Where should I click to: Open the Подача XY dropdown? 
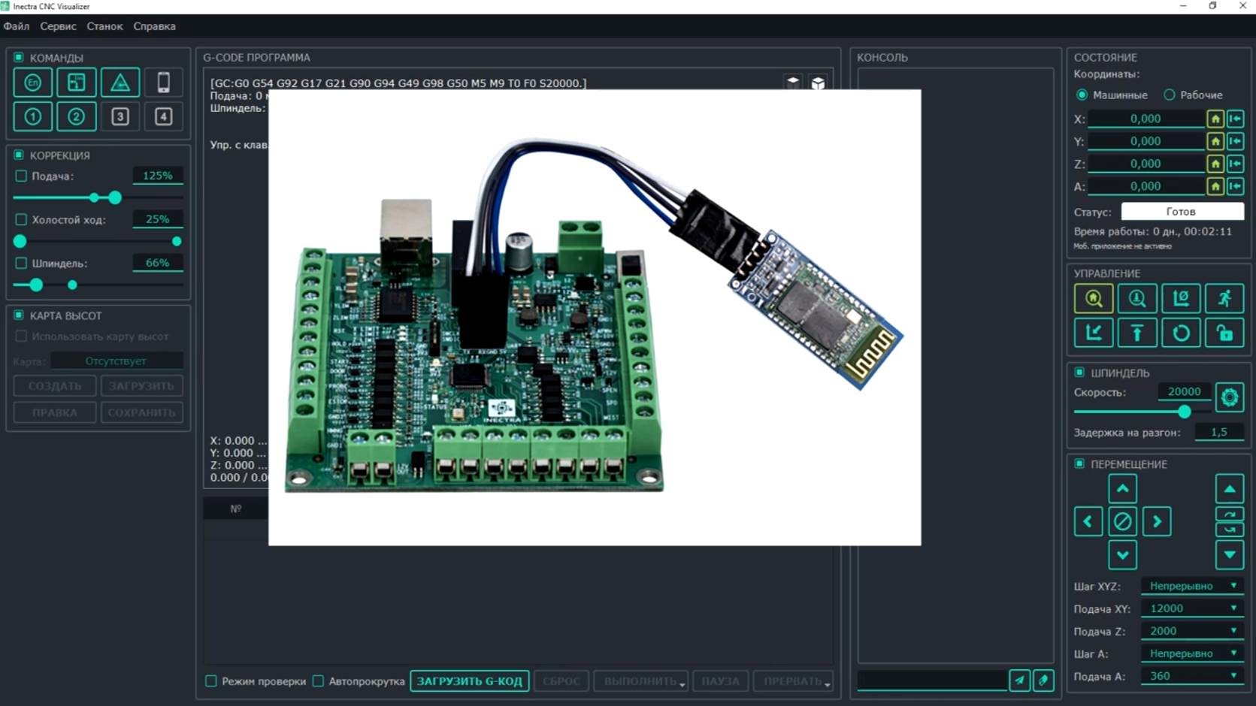coord(1191,608)
